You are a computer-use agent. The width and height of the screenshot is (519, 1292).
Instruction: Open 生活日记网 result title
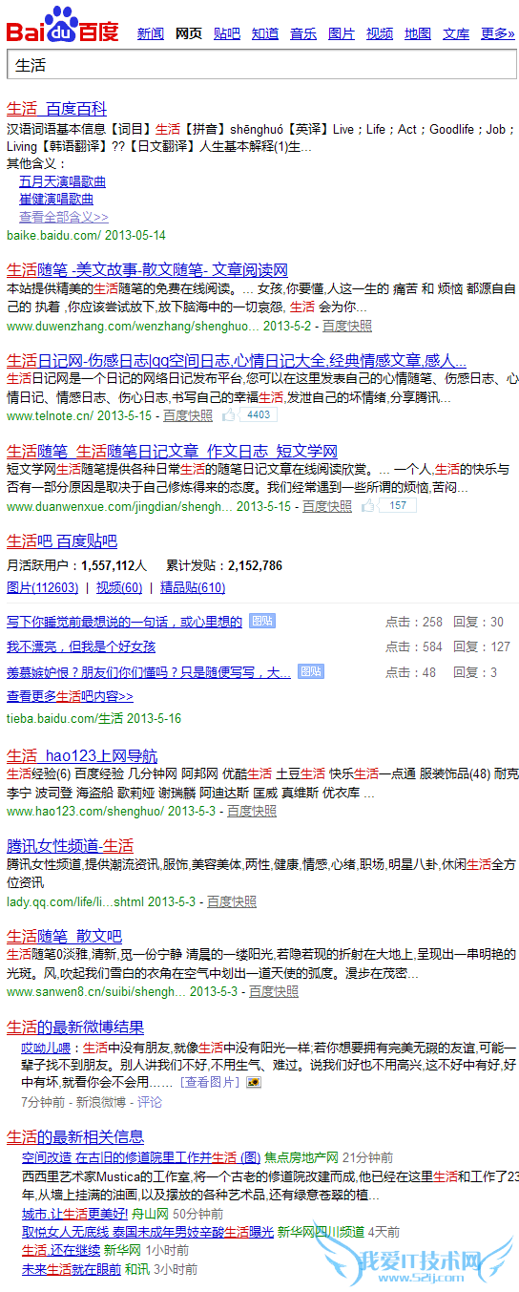tap(237, 361)
